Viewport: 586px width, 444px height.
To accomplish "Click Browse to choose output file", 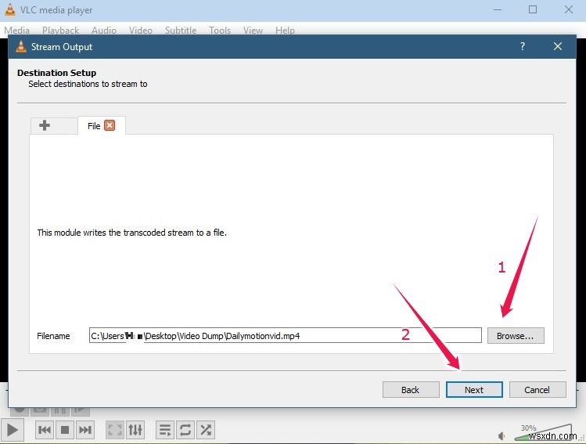I will pos(516,335).
